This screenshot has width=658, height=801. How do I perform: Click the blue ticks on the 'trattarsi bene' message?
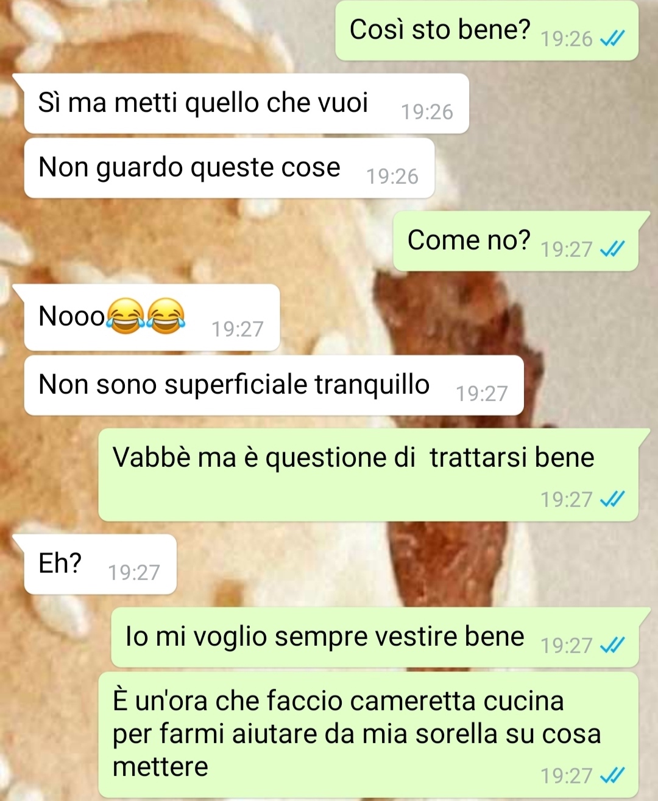(x=612, y=500)
